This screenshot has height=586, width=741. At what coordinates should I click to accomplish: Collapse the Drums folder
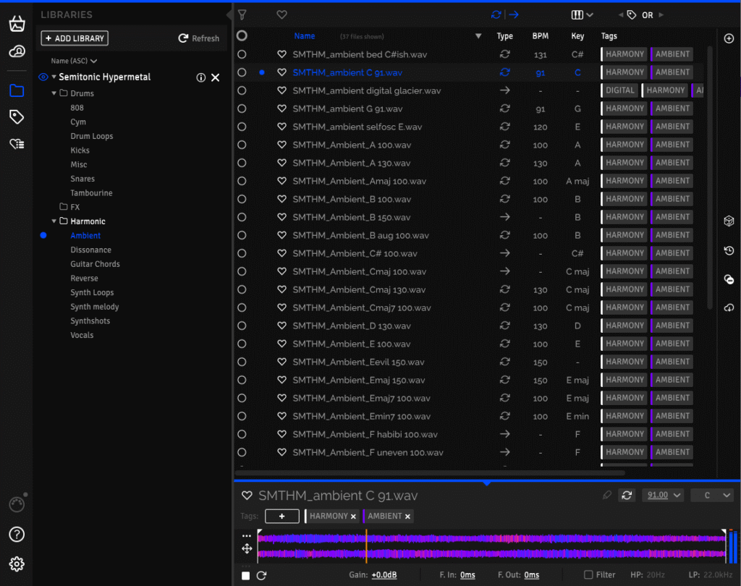pyautogui.click(x=54, y=93)
